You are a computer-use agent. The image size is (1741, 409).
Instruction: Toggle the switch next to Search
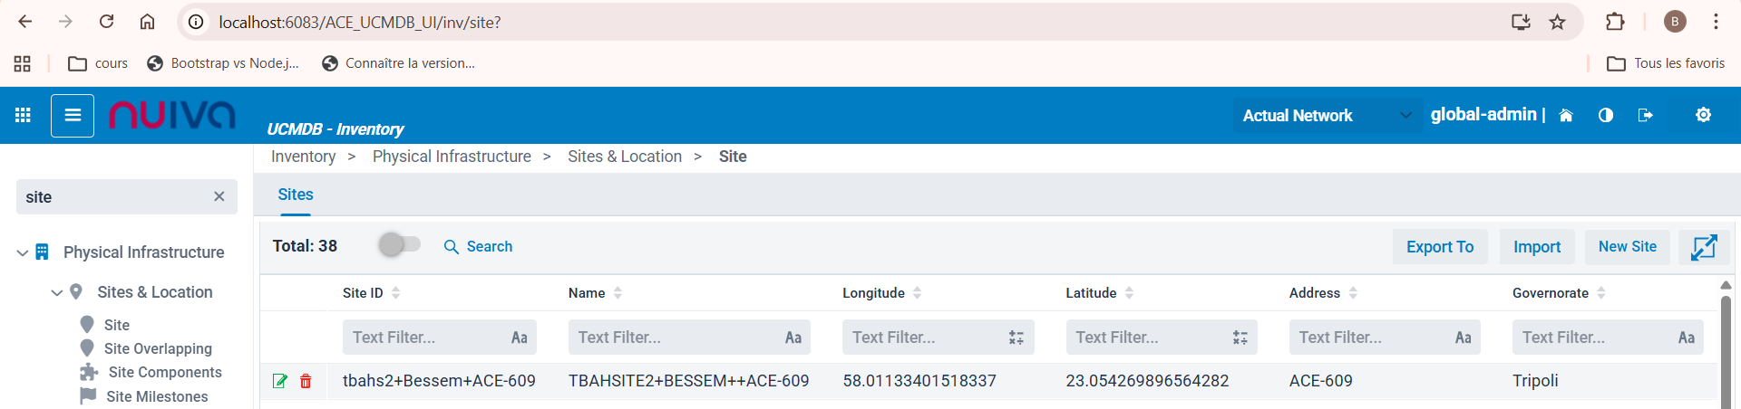400,245
